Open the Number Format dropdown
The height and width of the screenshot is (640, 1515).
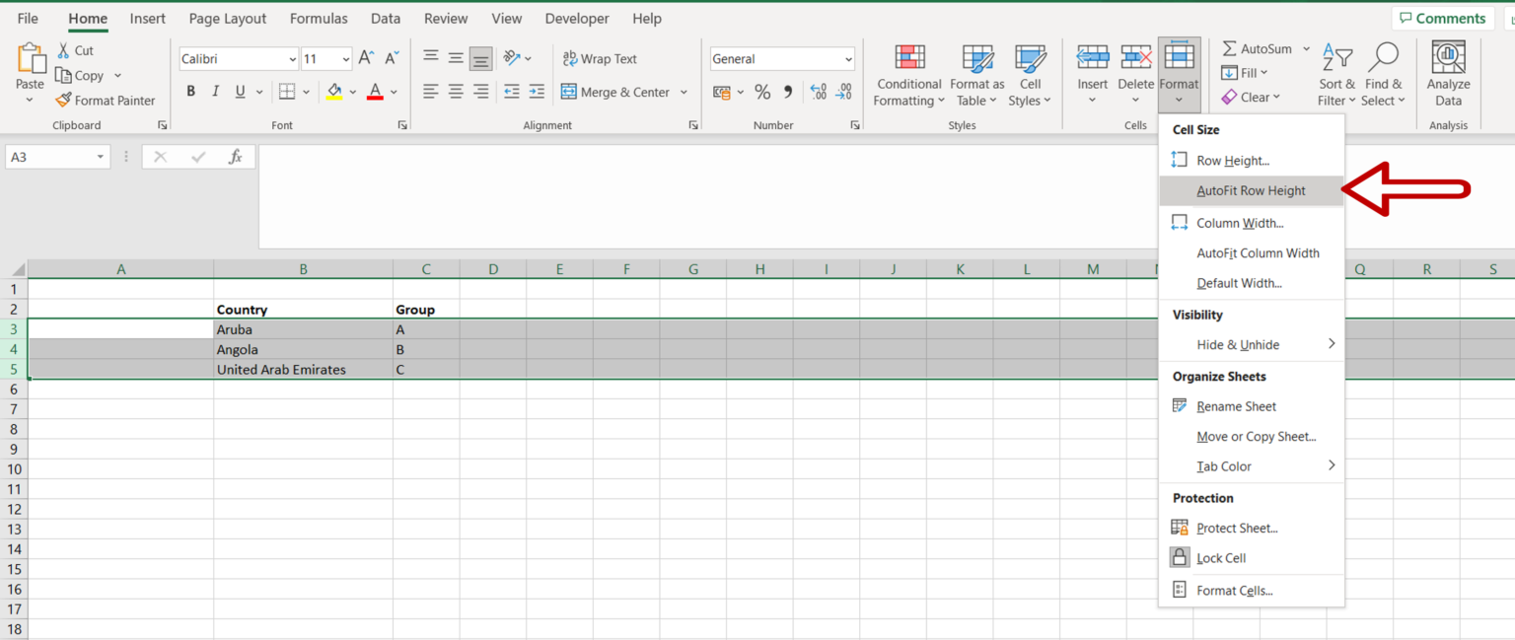click(781, 58)
